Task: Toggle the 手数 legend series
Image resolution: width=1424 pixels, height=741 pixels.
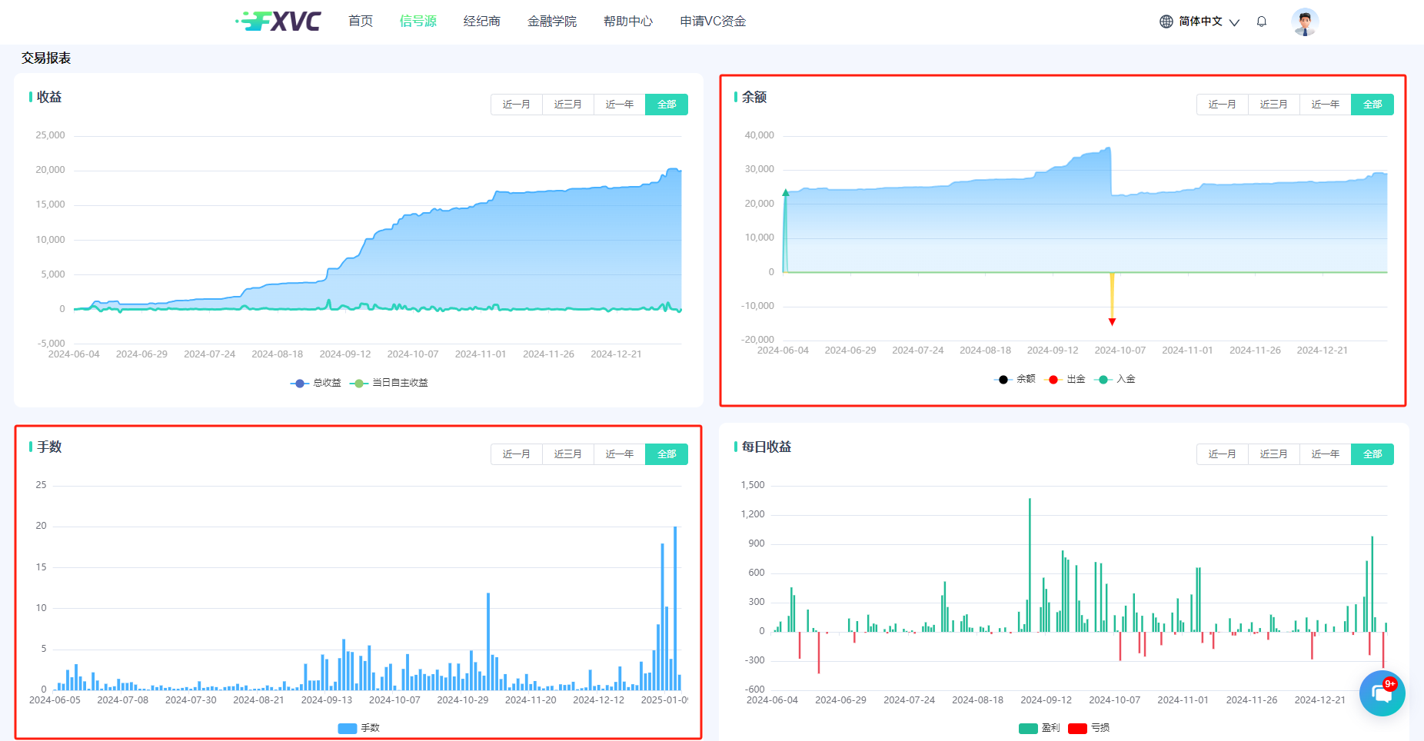Action: 359,728
